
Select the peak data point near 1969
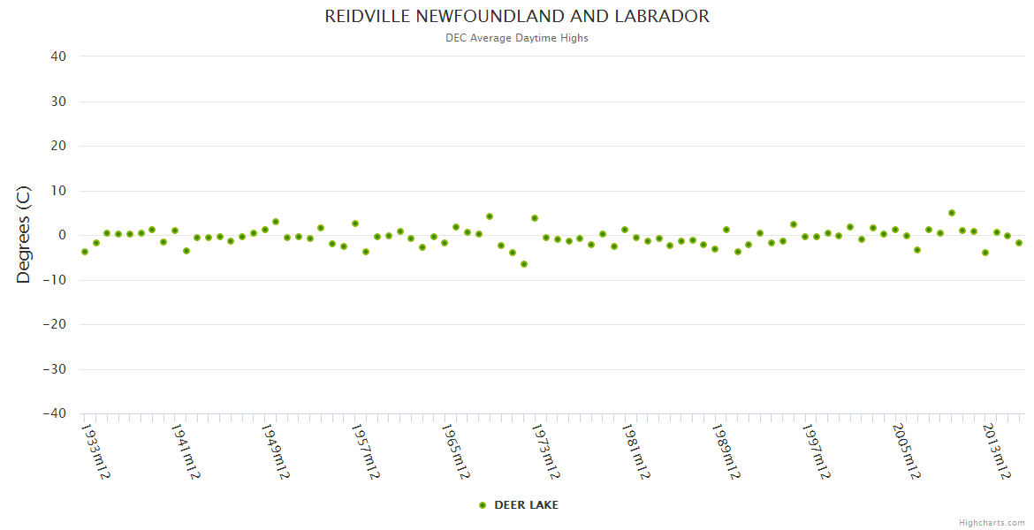tap(490, 216)
